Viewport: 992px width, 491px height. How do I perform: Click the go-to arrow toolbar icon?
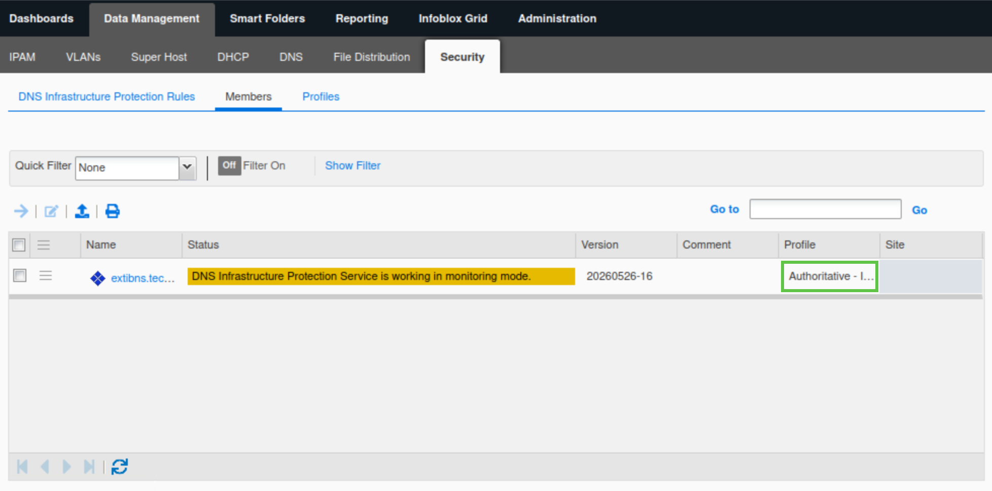pos(21,211)
